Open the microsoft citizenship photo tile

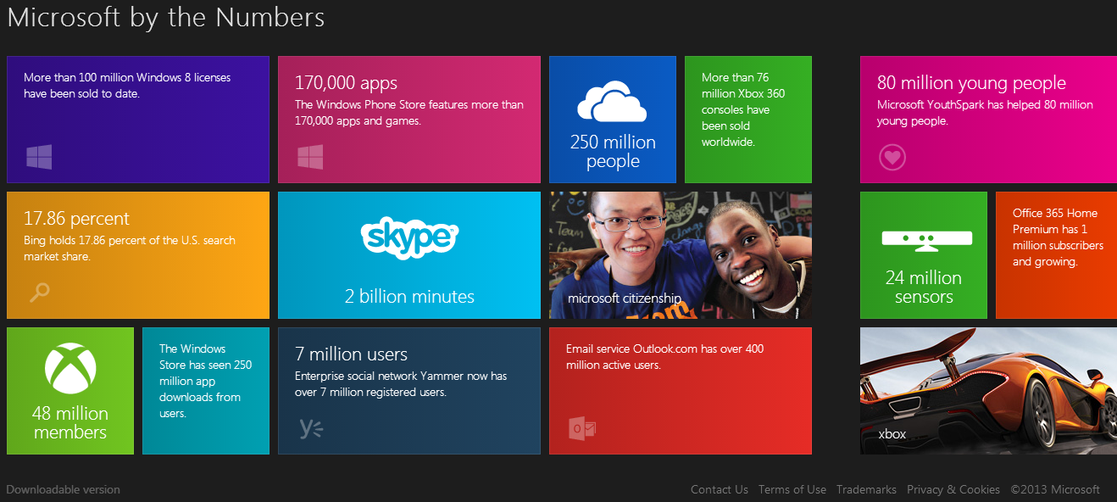click(x=681, y=255)
